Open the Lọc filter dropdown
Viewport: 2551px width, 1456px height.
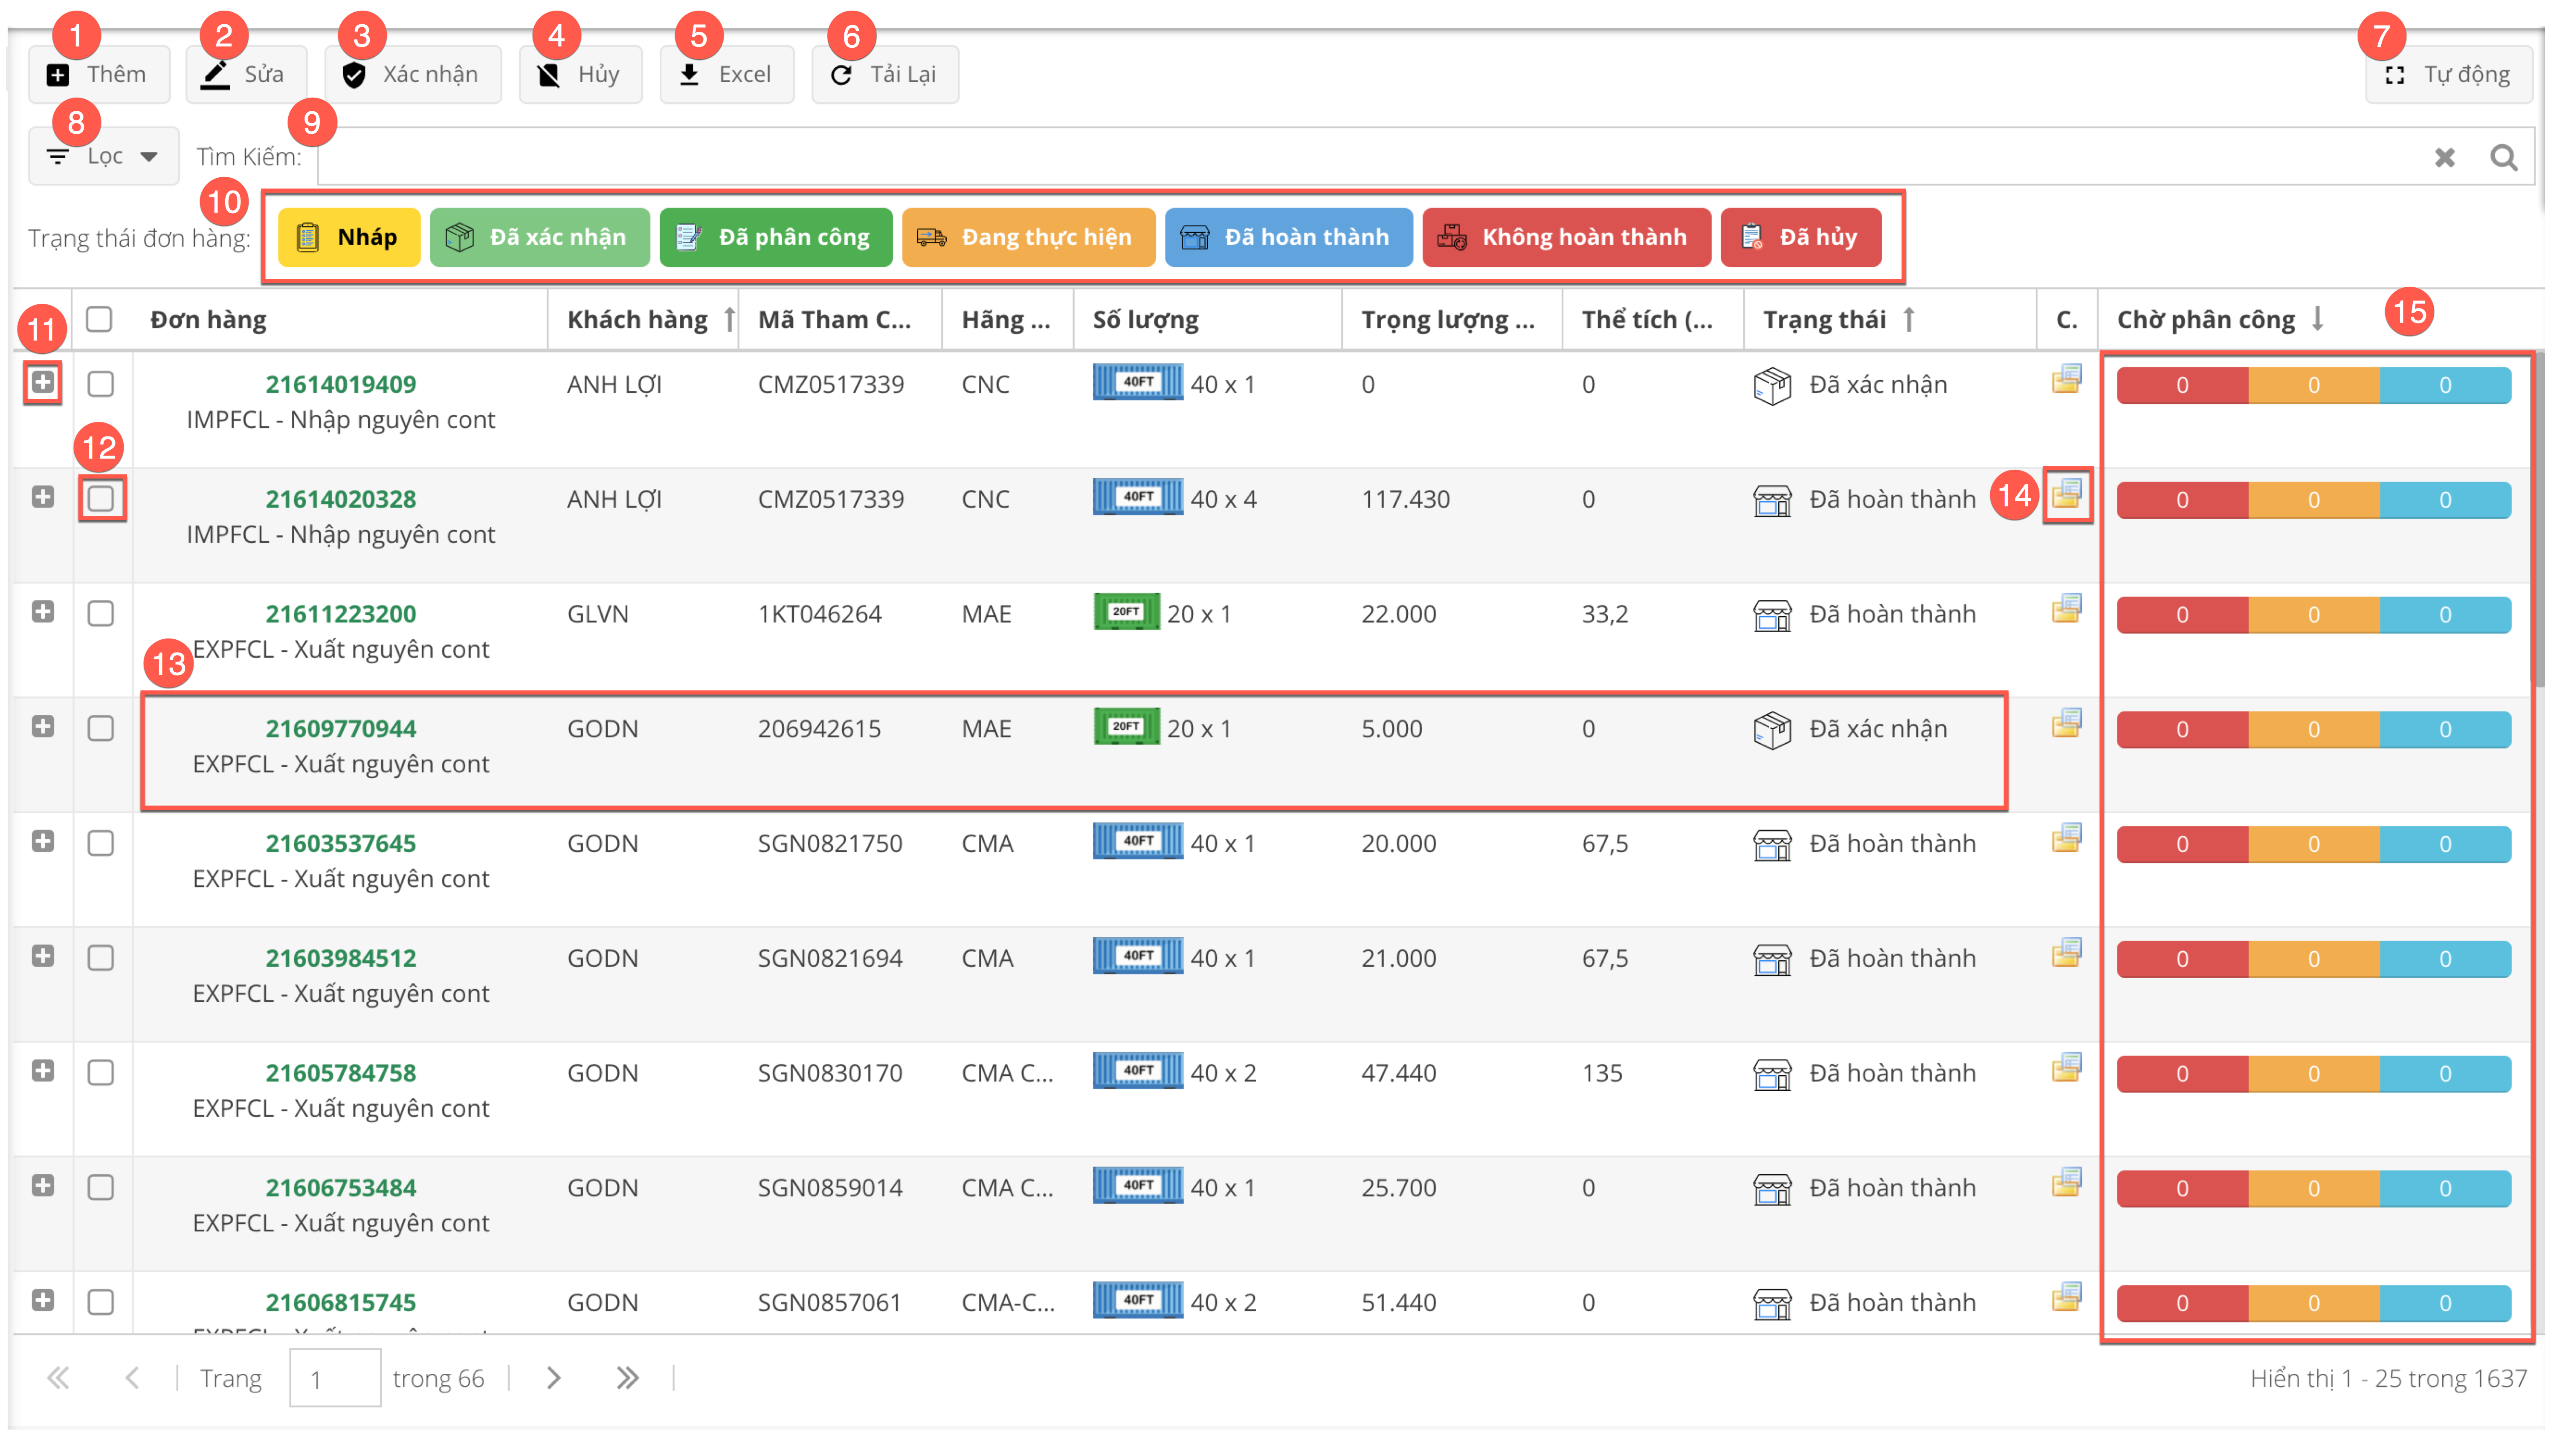click(x=103, y=156)
